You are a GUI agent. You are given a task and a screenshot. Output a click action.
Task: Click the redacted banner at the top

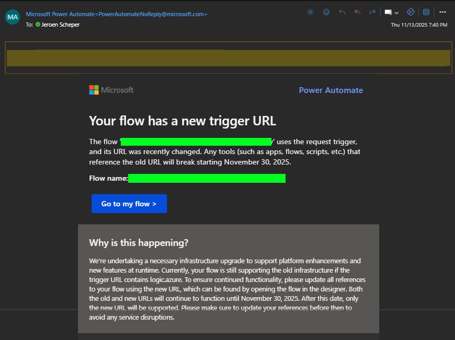227,57
